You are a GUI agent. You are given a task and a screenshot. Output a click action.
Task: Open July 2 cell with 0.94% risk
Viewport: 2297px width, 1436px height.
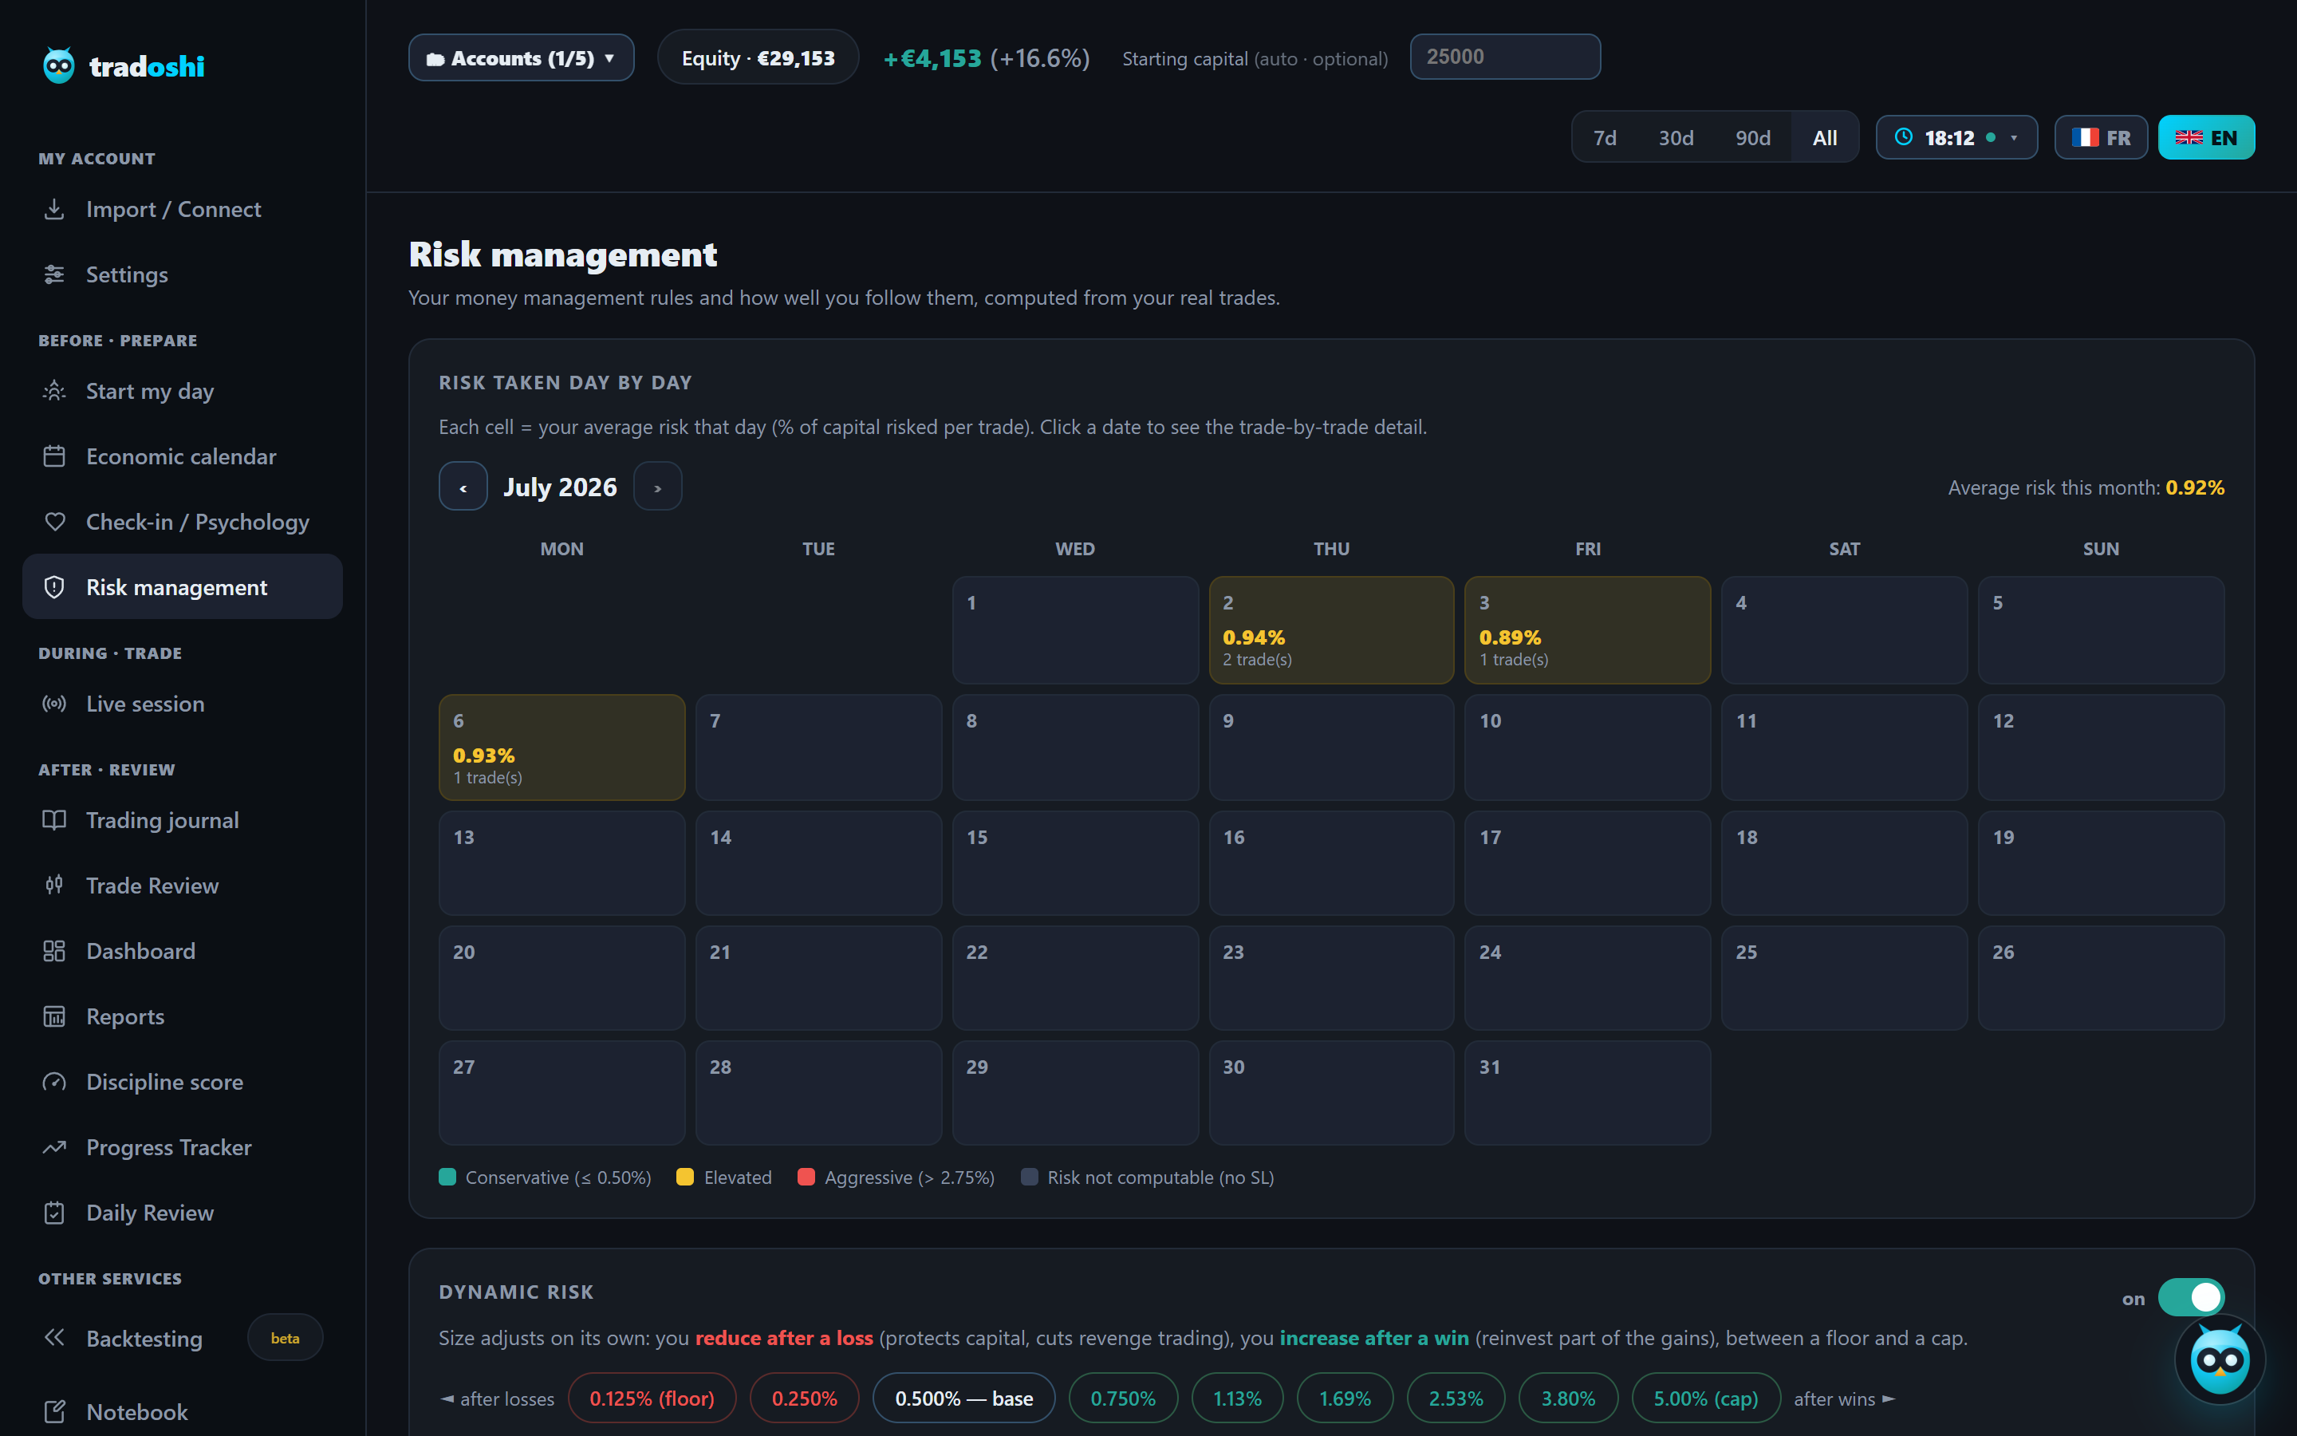1330,629
